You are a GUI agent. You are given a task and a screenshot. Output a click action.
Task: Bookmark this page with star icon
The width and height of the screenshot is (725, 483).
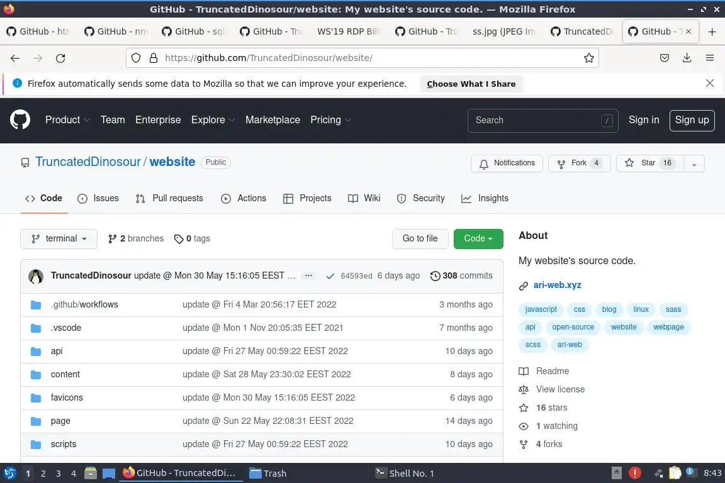(588, 58)
